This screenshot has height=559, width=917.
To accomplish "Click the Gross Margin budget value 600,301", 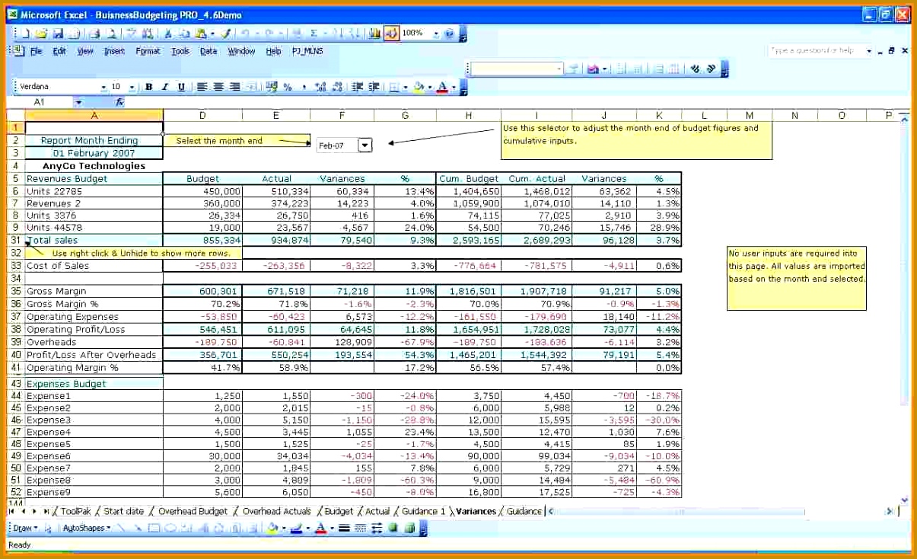I will click(x=202, y=291).
